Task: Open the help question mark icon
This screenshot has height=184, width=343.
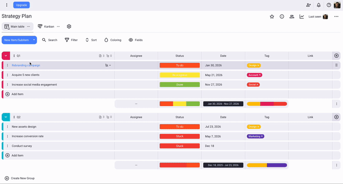Action: tap(329, 5)
